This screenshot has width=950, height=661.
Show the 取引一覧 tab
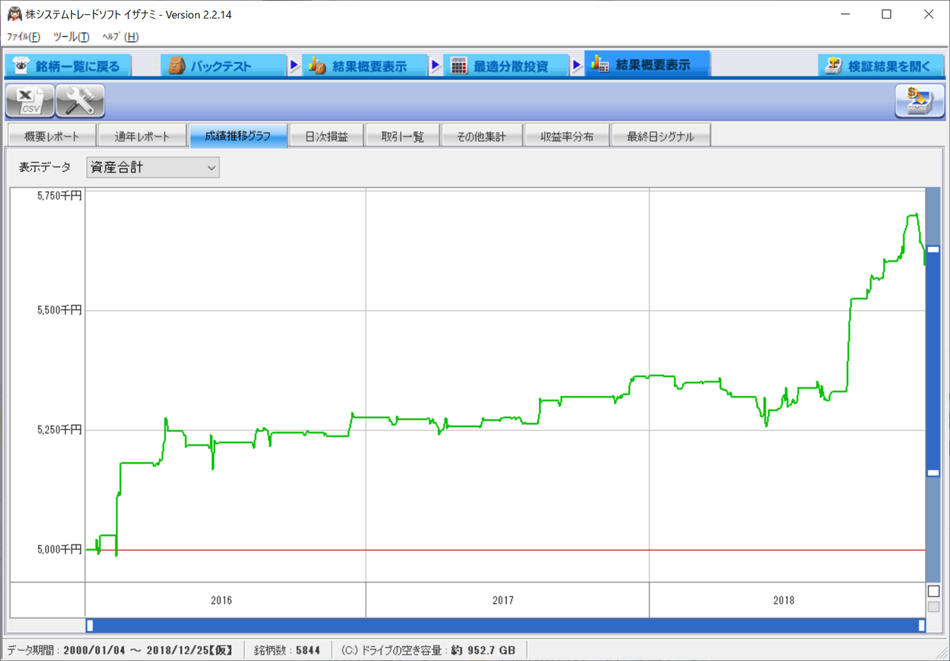[x=402, y=137]
